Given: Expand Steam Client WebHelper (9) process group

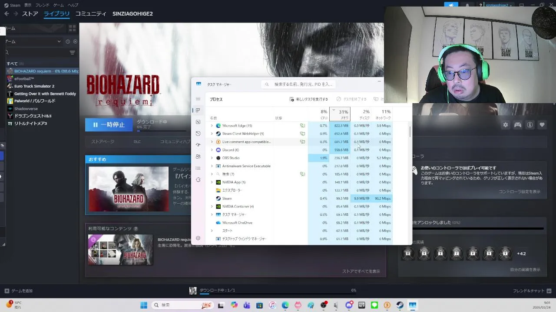Looking at the screenshot, I should (212, 133).
